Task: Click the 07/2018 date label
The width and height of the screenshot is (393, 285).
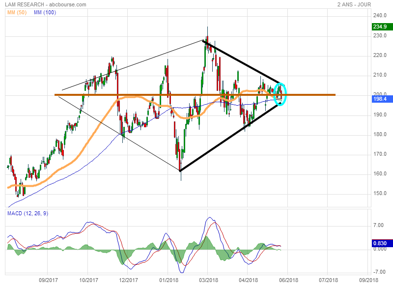Action: point(328,280)
